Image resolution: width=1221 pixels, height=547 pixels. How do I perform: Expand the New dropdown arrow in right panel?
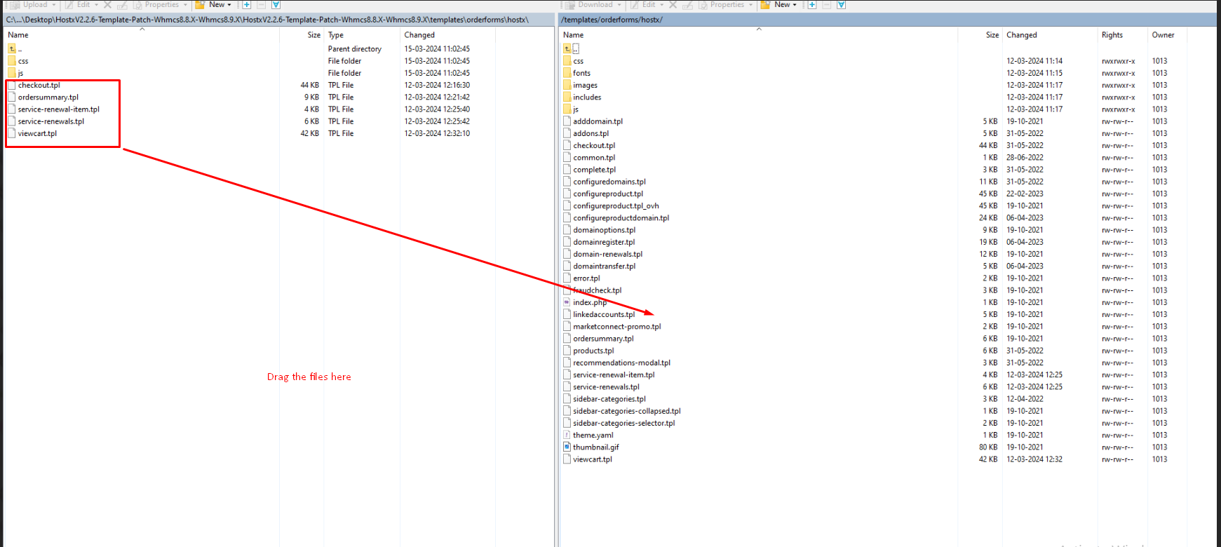[x=795, y=5]
